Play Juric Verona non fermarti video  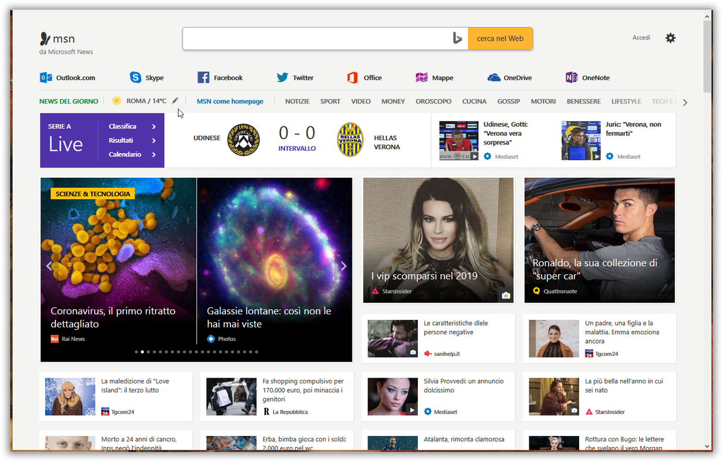581,140
